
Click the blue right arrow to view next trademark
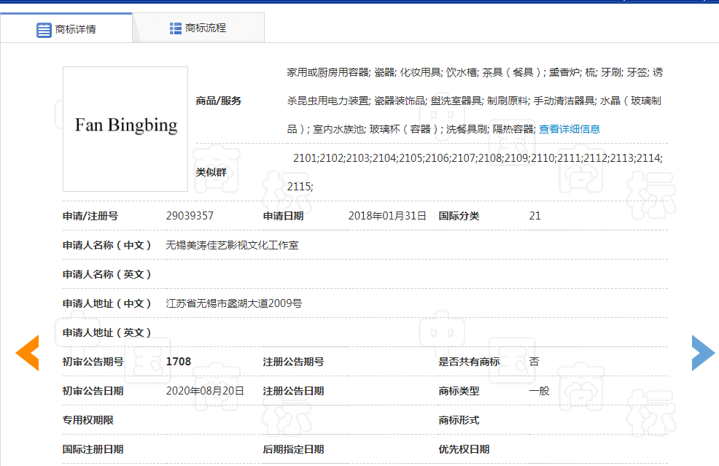[702, 353]
